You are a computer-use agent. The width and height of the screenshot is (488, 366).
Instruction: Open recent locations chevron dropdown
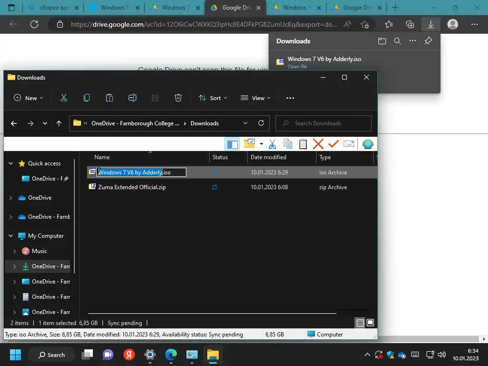coord(45,123)
